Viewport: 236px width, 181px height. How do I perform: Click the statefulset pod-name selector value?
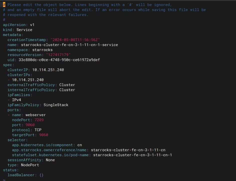[x=133, y=155]
